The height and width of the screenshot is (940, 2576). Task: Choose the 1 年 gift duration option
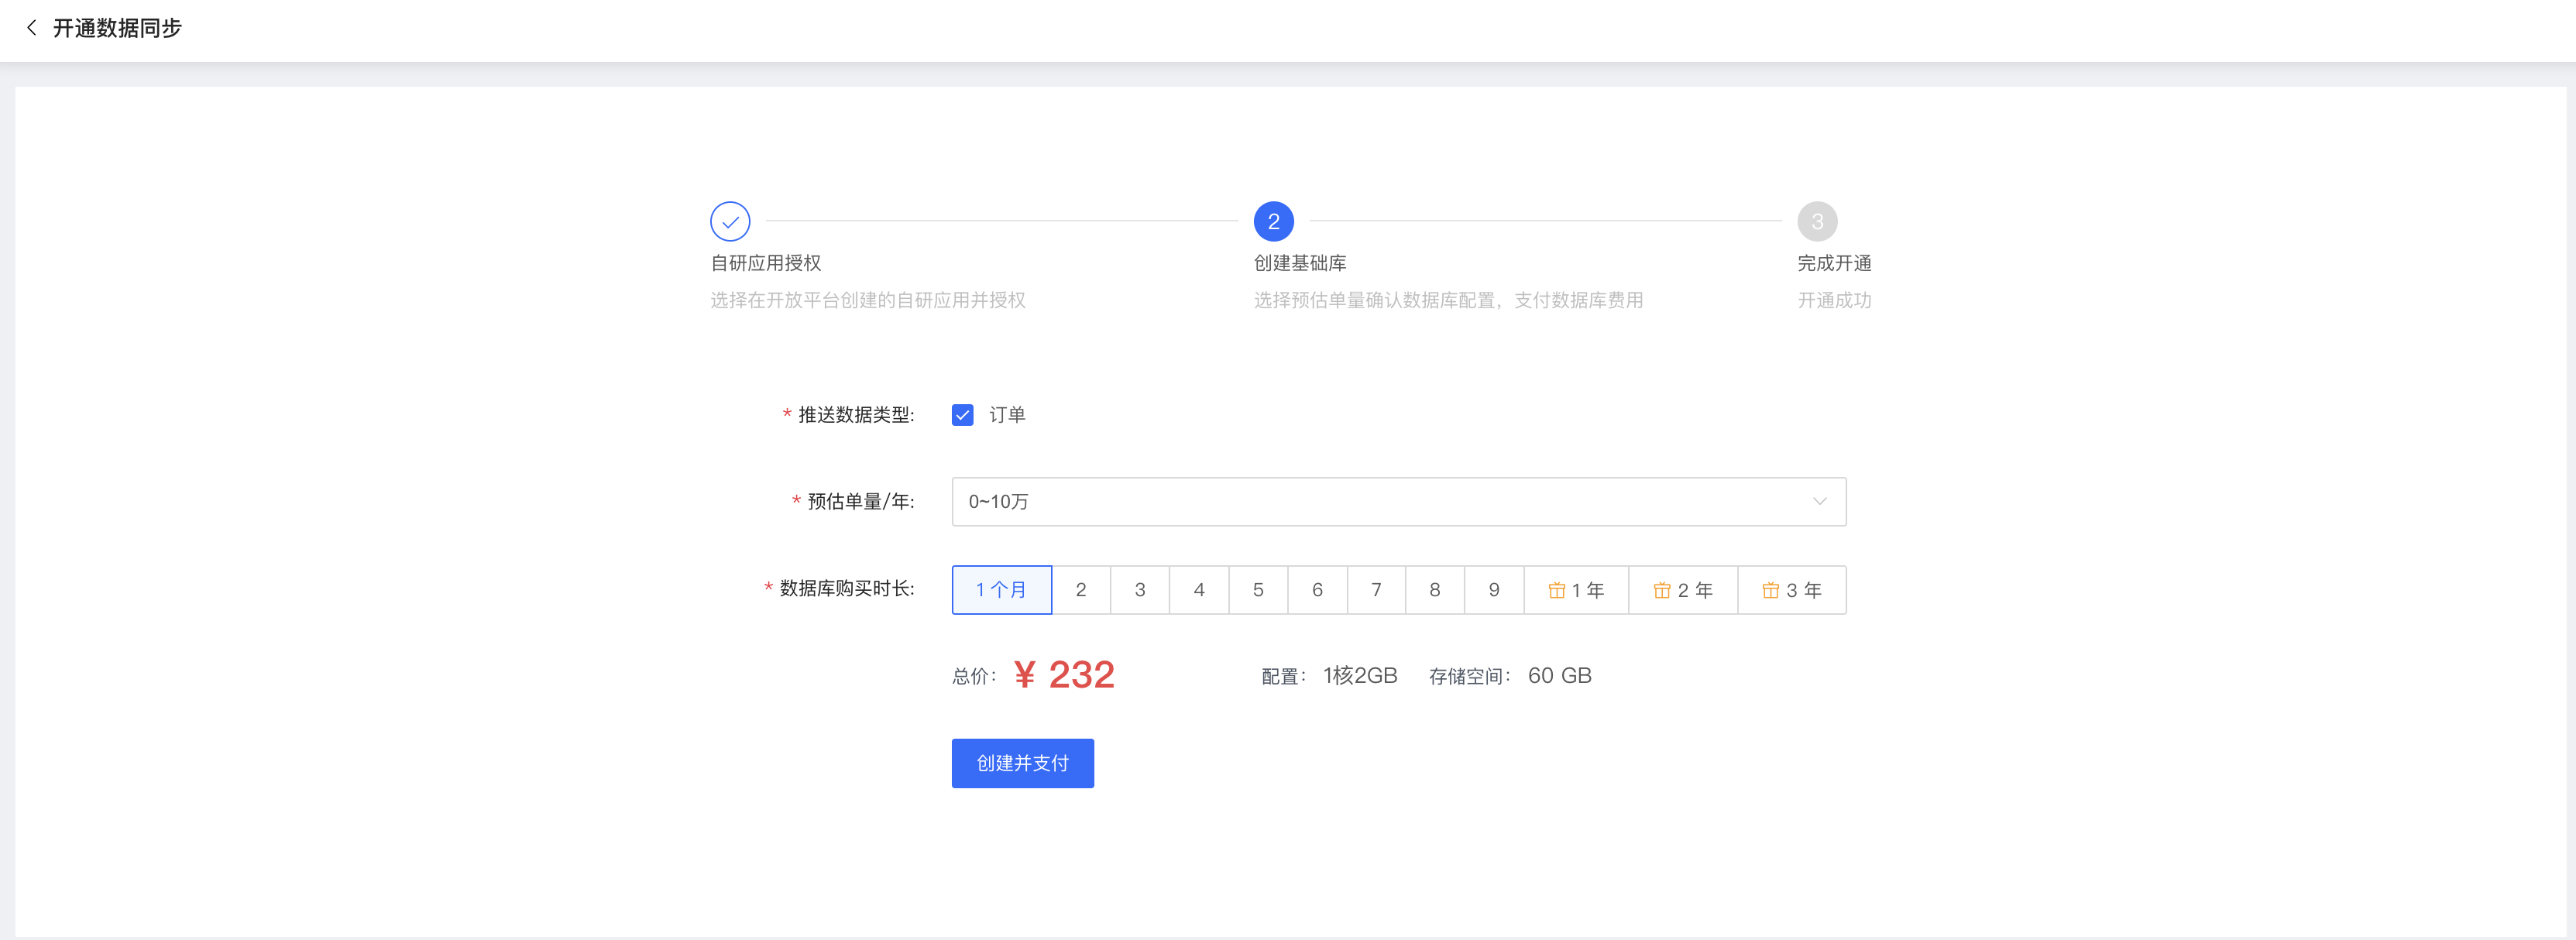pyautogui.click(x=1576, y=590)
